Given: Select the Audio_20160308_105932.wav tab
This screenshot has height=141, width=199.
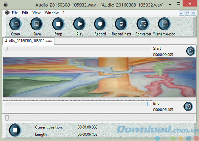Looking at the screenshot, I should [29, 41].
